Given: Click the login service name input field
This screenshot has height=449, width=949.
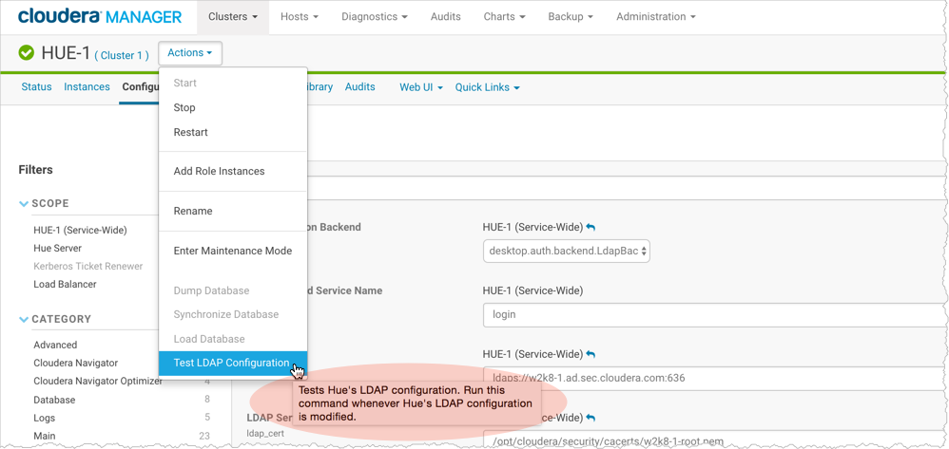Looking at the screenshot, I should [x=713, y=314].
